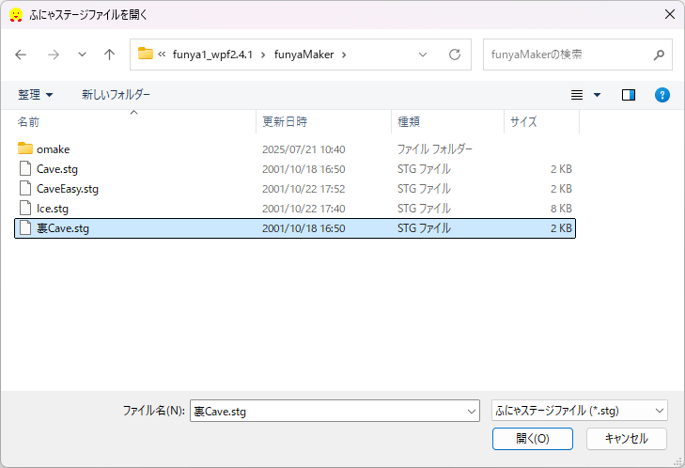Open the 整理 menu
The height and width of the screenshot is (468, 685).
tap(35, 94)
